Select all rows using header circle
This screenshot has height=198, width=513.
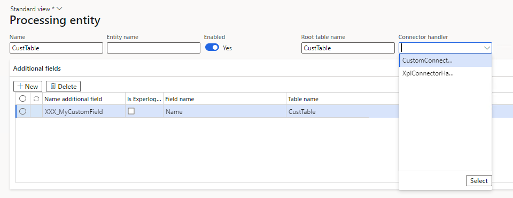click(x=22, y=98)
